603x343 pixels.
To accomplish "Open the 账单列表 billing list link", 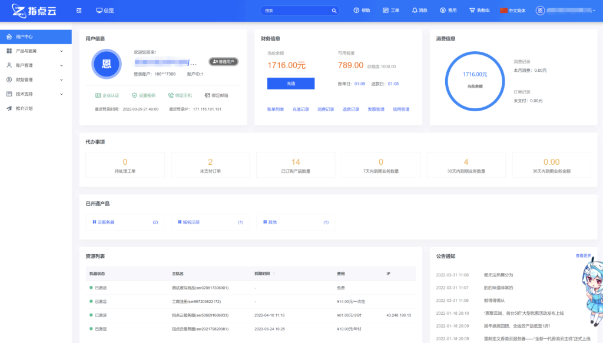I will (277, 109).
